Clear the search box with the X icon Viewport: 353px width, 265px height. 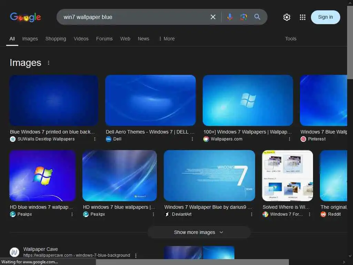[x=213, y=17]
